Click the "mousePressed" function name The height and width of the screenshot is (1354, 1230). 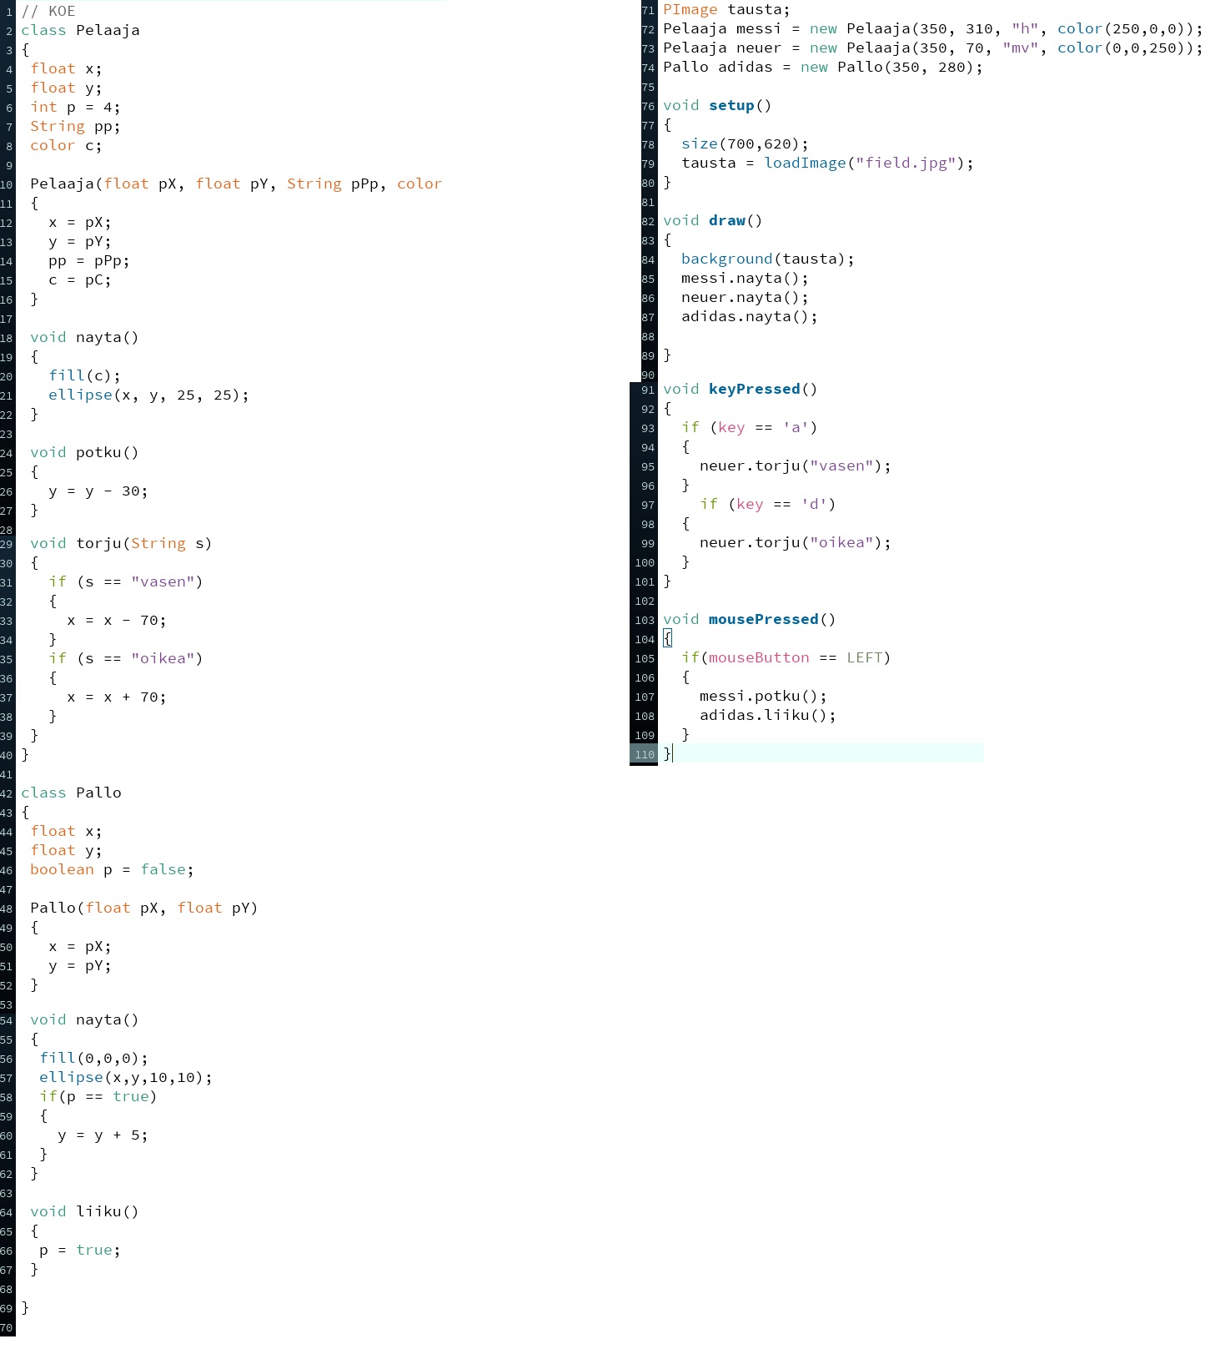point(763,619)
